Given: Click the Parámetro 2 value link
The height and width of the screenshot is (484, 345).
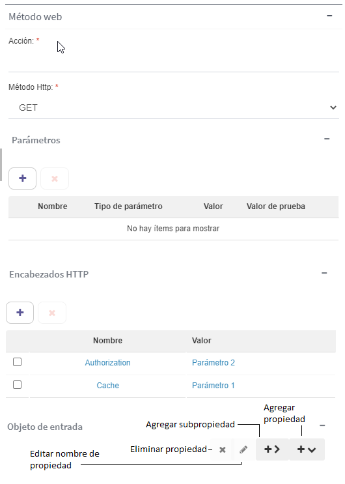Looking at the screenshot, I should [x=214, y=363].
